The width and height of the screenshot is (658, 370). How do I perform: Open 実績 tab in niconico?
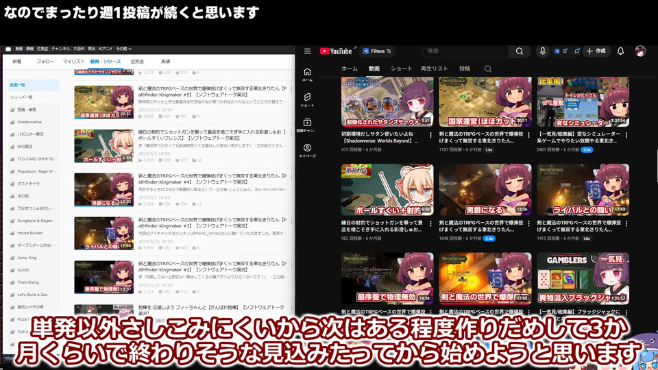tap(166, 61)
